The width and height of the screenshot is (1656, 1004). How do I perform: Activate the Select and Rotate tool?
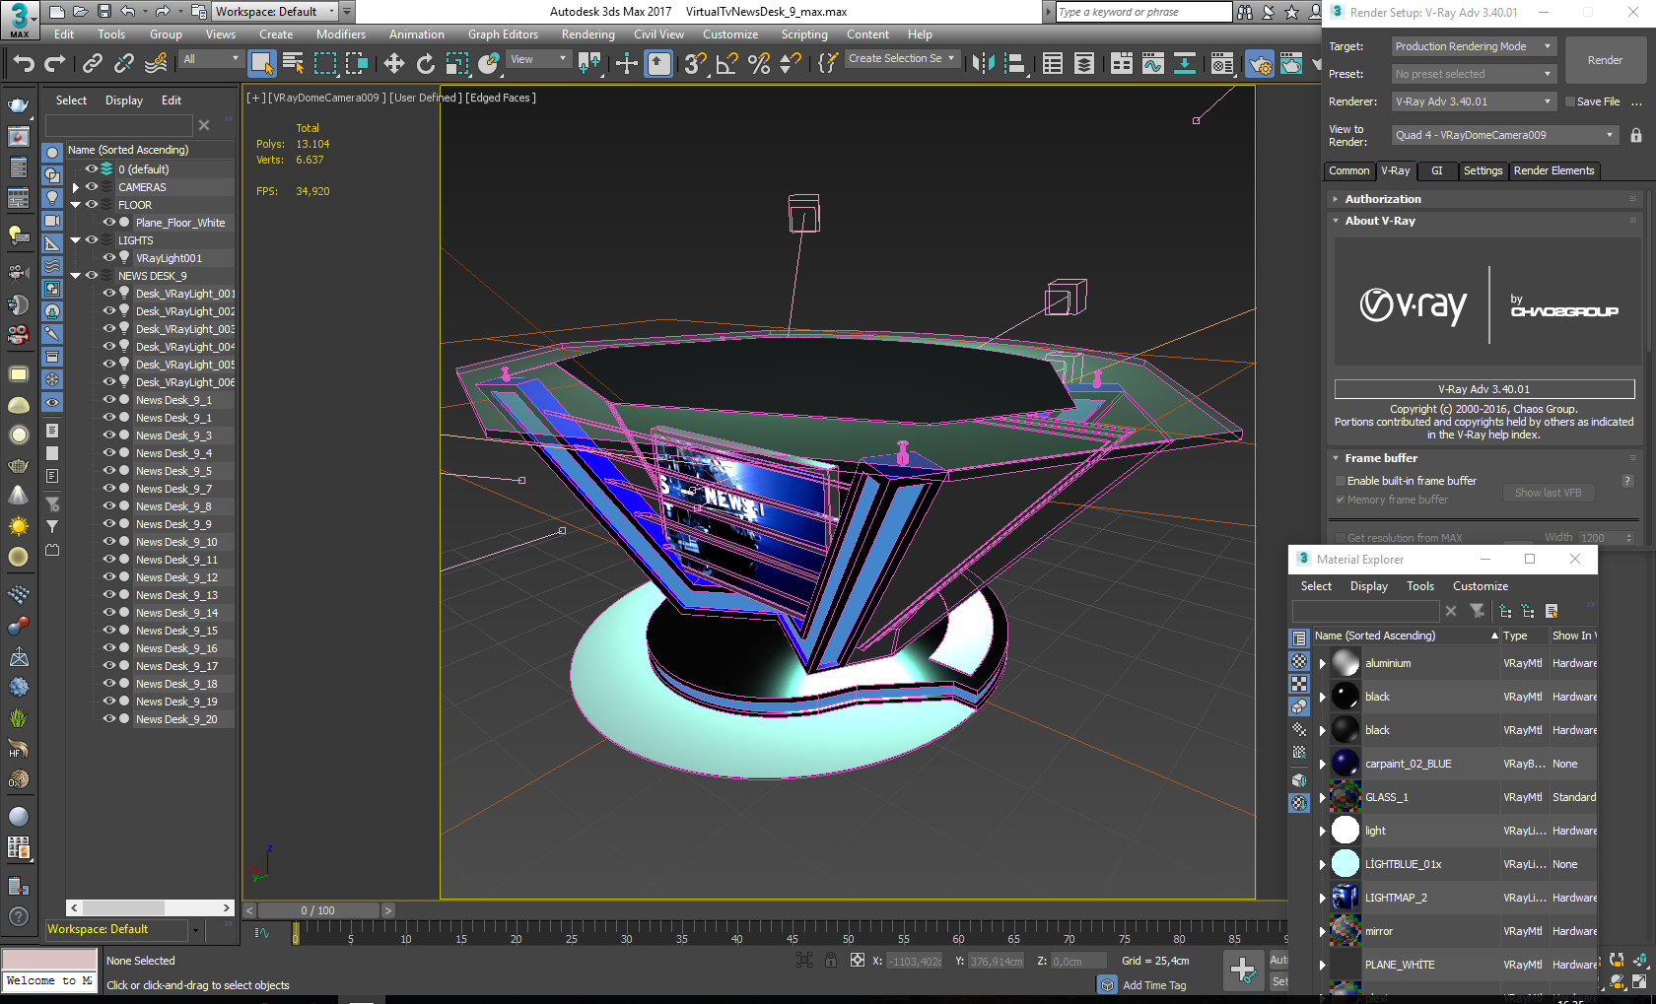pyautogui.click(x=425, y=64)
